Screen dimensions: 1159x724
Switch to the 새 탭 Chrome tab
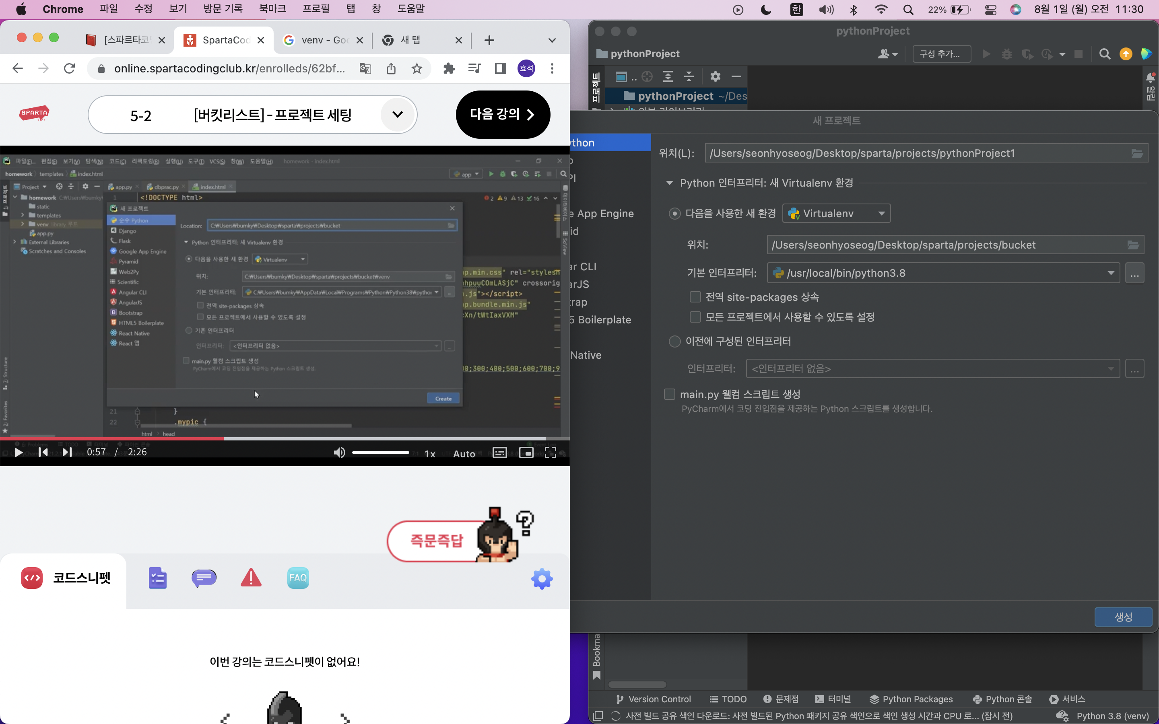point(421,40)
